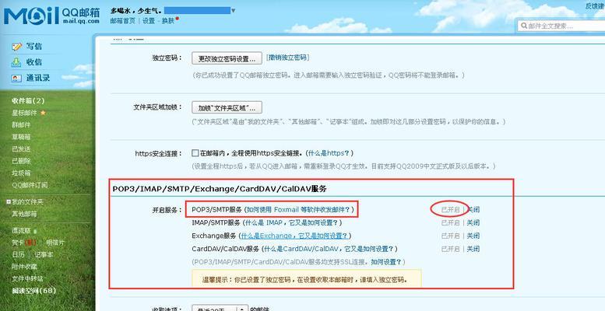Open the Foxmail usage help link
Image resolution: width=605 pixels, height=311 pixels.
click(299, 209)
